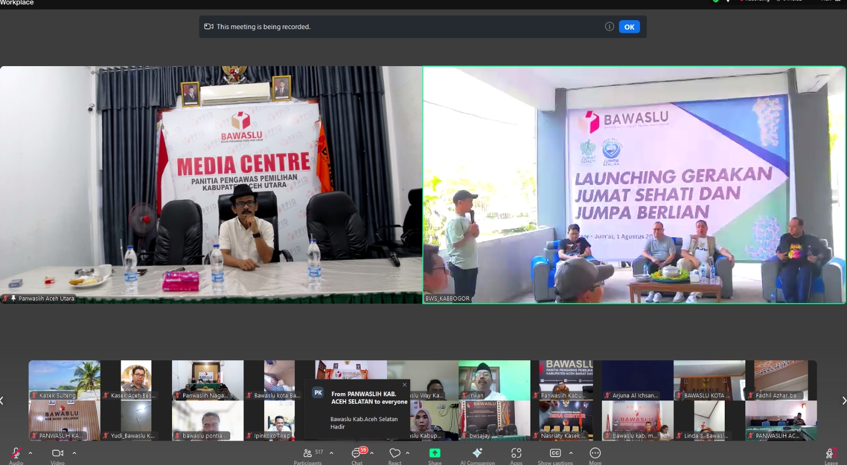
Task: Open the Apps icon
Action: click(x=516, y=453)
